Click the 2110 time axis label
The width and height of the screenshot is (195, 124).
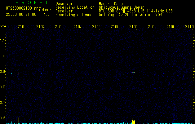pos(189,27)
